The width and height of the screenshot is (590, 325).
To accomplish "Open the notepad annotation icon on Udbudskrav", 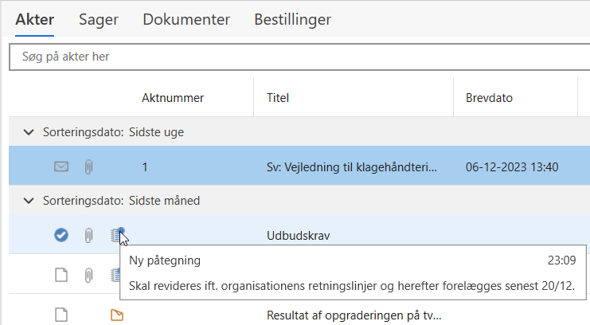I will pyautogui.click(x=118, y=235).
